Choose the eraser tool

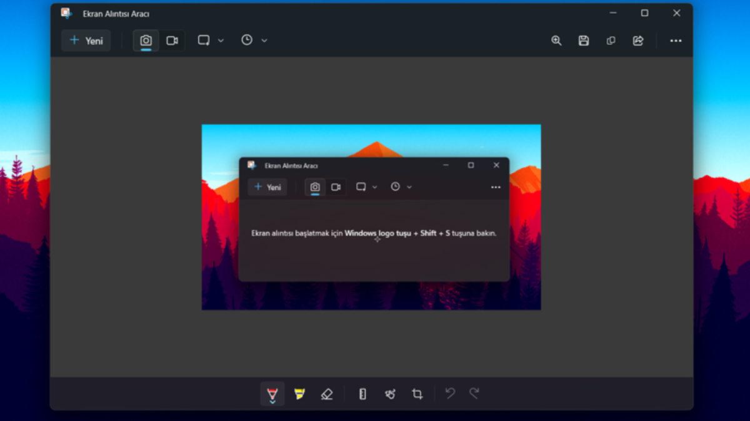tap(327, 394)
